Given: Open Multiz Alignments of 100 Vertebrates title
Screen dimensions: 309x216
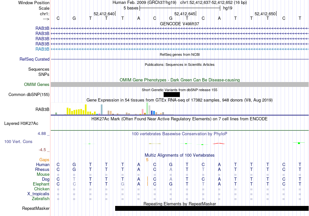Looking at the screenshot, I should coord(180,155).
